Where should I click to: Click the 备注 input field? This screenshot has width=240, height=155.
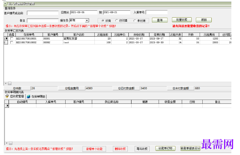pos(43,20)
